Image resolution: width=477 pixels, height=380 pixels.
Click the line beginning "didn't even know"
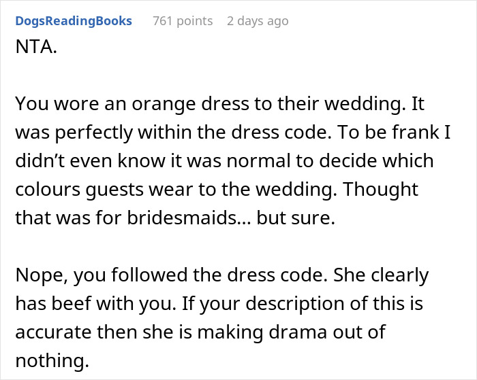click(x=224, y=161)
